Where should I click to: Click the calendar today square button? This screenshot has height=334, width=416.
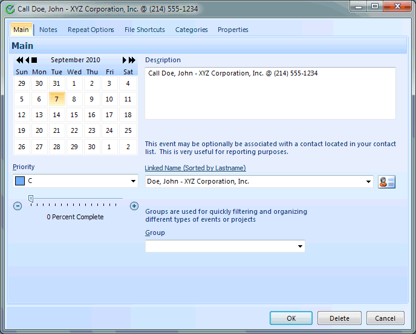pyautogui.click(x=34, y=60)
